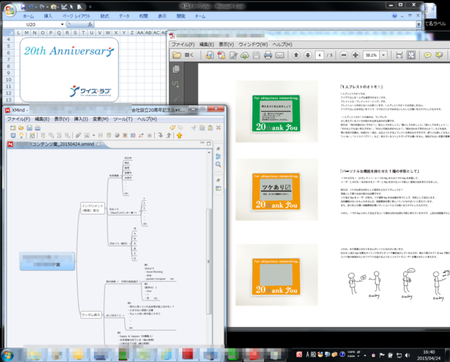Click the lightbulb brainstorm icon in XMind

pos(21,135)
